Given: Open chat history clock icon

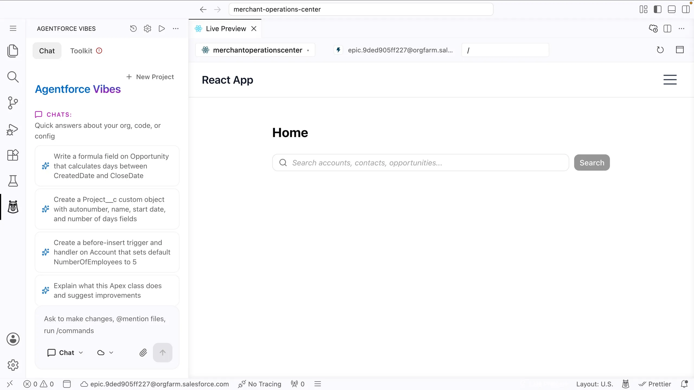Looking at the screenshot, I should (x=133, y=28).
